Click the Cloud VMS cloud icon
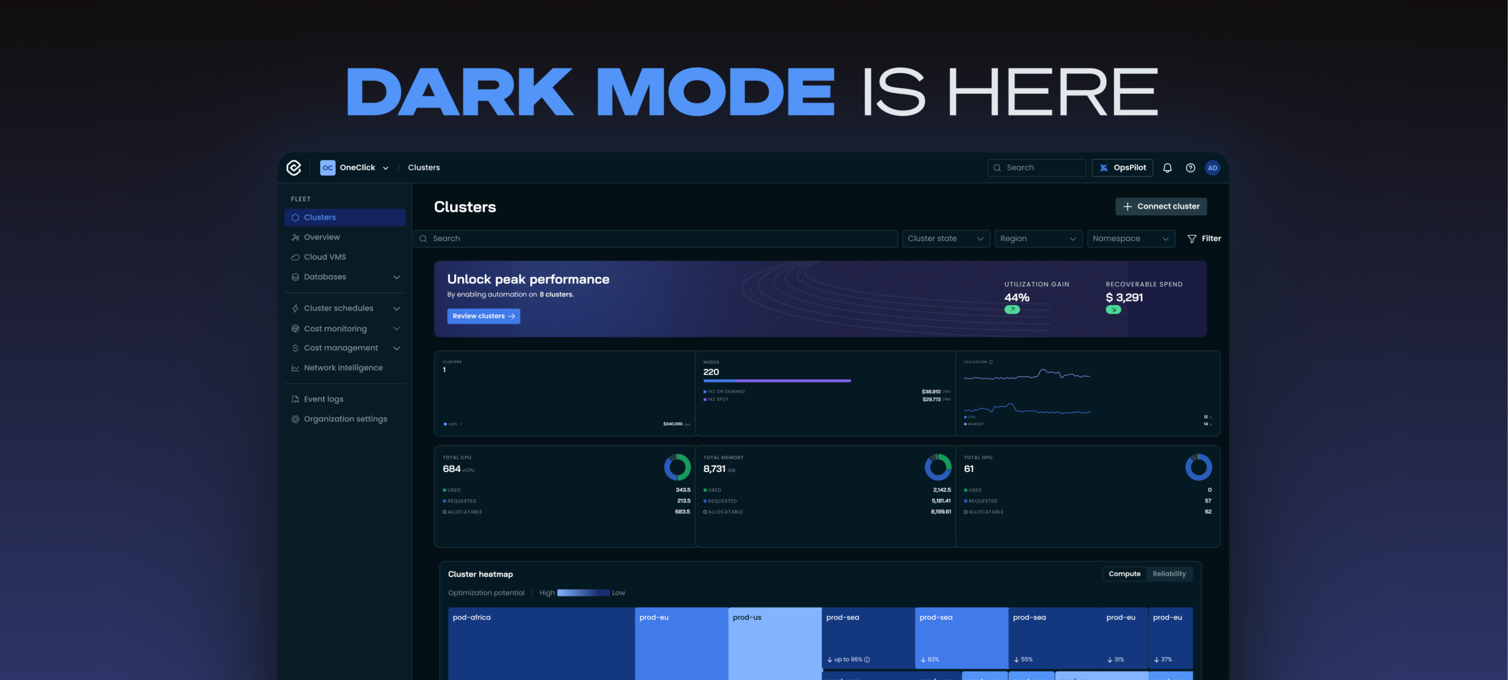 pyautogui.click(x=295, y=258)
